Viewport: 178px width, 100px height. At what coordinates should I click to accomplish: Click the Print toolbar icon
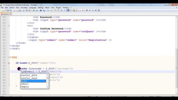[20, 11]
